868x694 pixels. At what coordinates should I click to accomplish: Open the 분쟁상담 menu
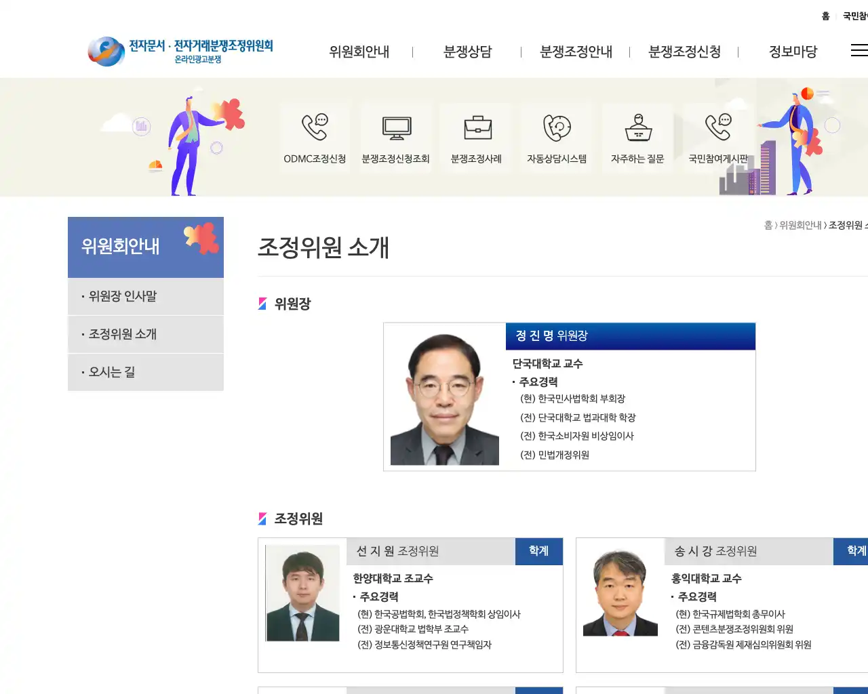468,52
